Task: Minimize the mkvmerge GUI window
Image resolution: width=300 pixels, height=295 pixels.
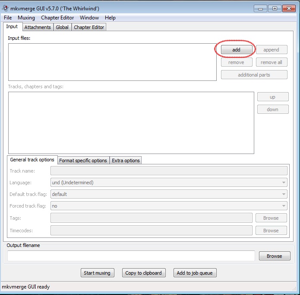Action: [x=260, y=9]
